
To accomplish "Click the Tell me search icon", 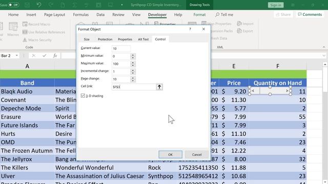I will tap(217, 15).
